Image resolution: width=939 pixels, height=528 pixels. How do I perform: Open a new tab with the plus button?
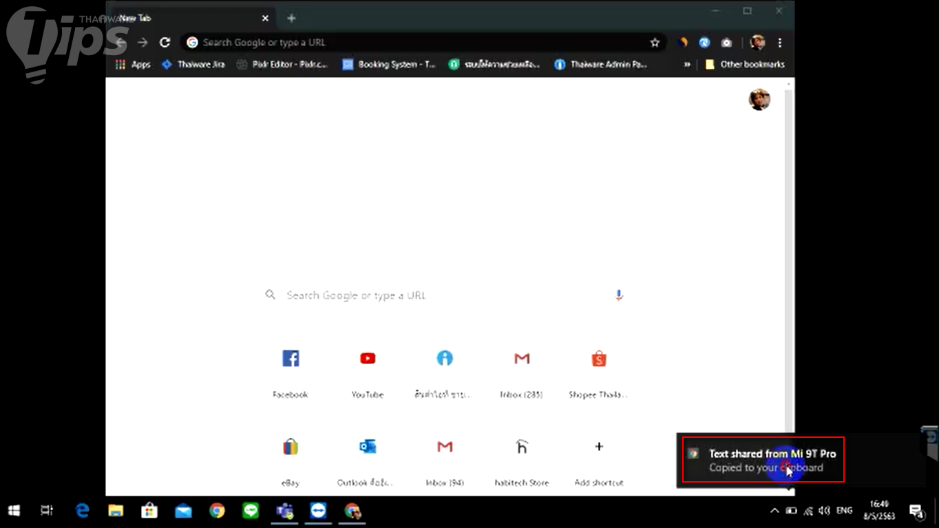[x=291, y=18]
